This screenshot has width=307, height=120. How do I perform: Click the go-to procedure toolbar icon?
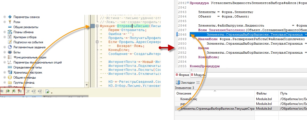47,91
